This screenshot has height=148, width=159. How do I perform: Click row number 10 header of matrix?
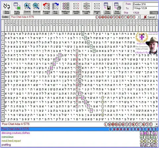[x=3, y=72]
